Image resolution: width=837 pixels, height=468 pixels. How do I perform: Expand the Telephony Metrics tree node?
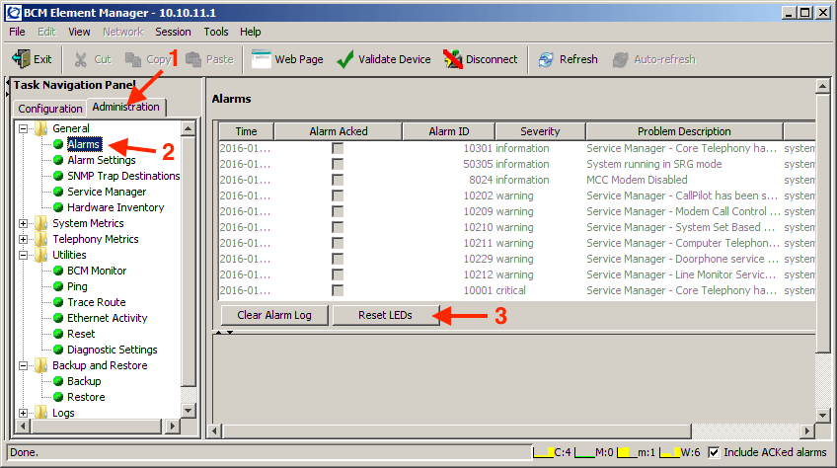tap(23, 239)
